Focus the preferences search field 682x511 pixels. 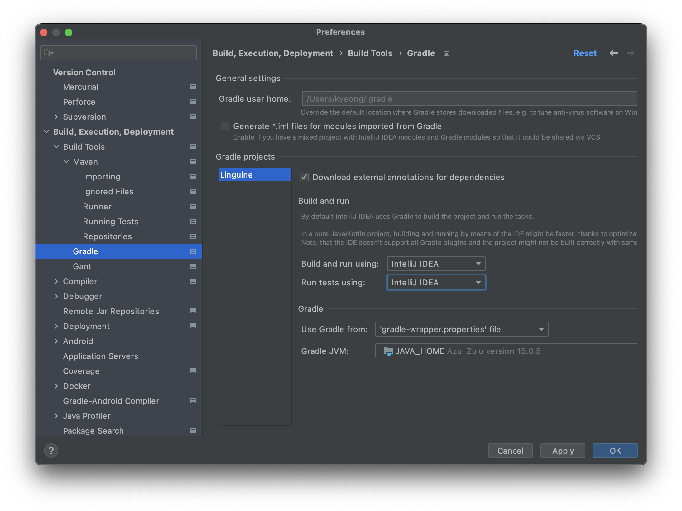point(118,53)
